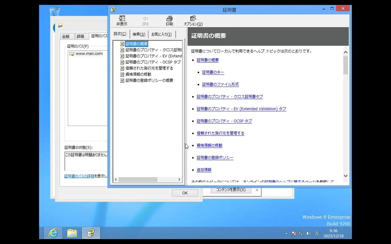Open the 資格情報の移動 link in content

coord(210,145)
